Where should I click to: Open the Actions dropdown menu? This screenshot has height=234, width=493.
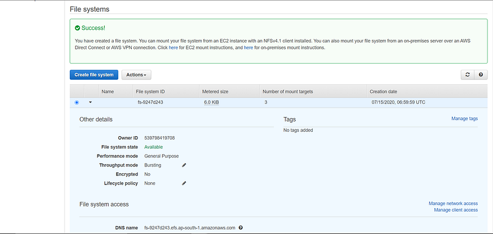pos(136,75)
